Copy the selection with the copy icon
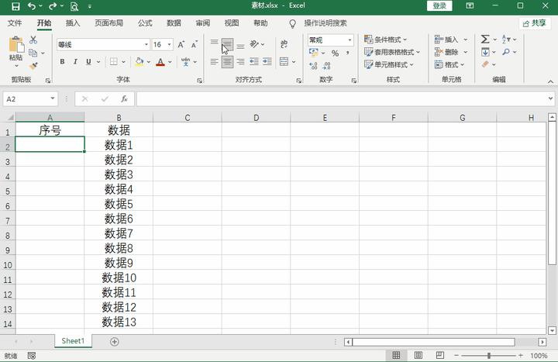 (x=33, y=53)
